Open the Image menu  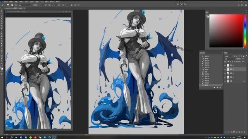pos(16,2)
